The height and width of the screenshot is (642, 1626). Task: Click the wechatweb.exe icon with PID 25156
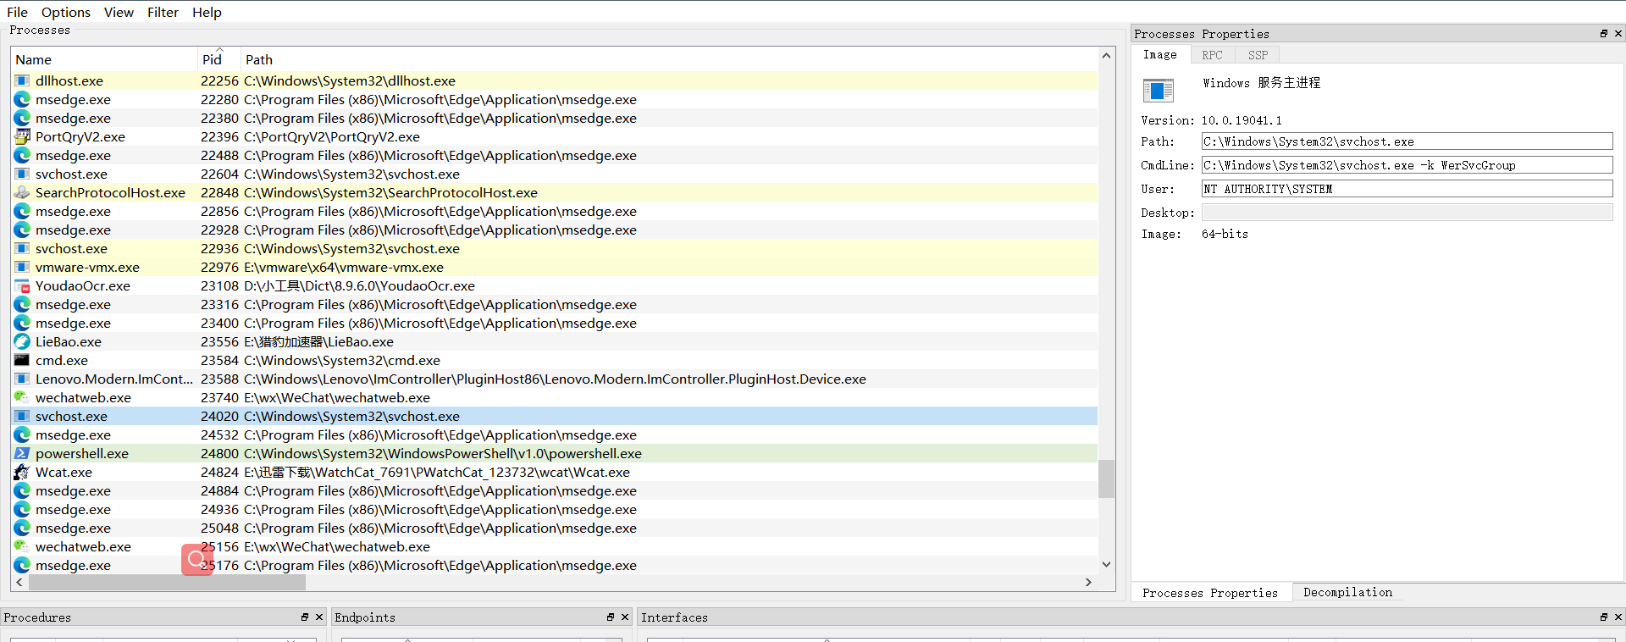click(22, 547)
